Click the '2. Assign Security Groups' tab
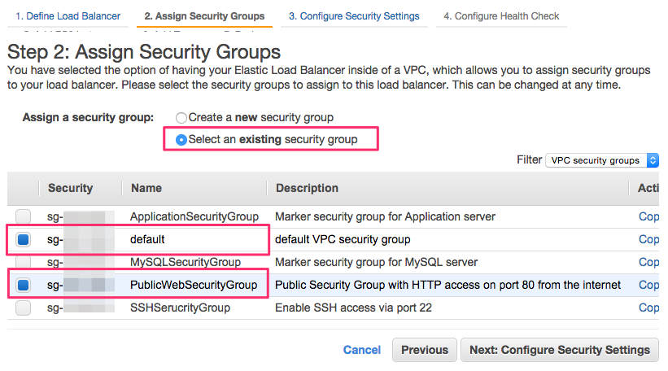 point(204,16)
